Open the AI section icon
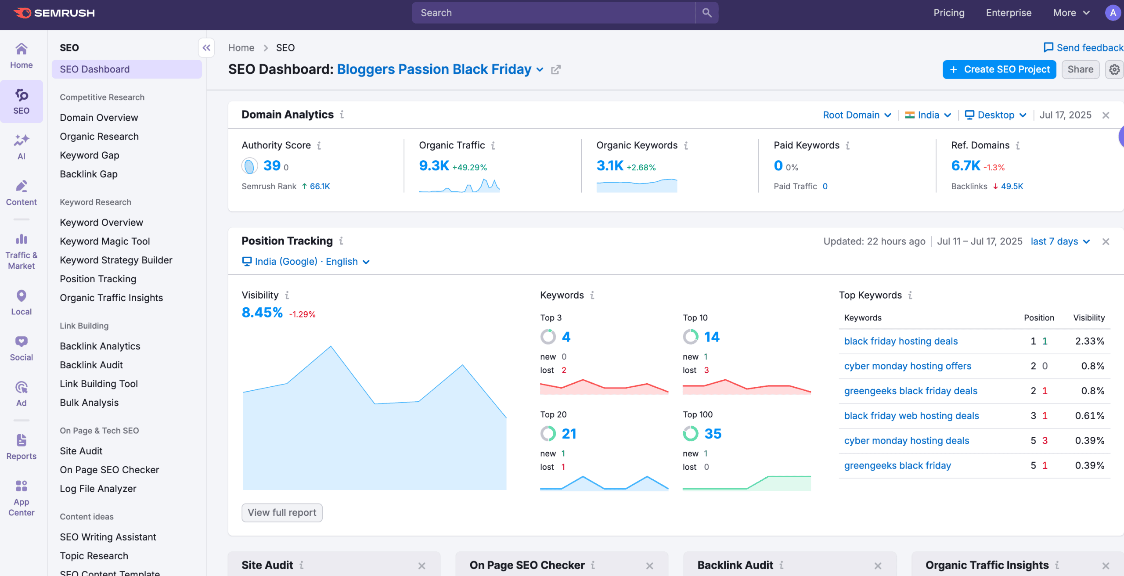This screenshot has height=576, width=1124. coord(22,147)
